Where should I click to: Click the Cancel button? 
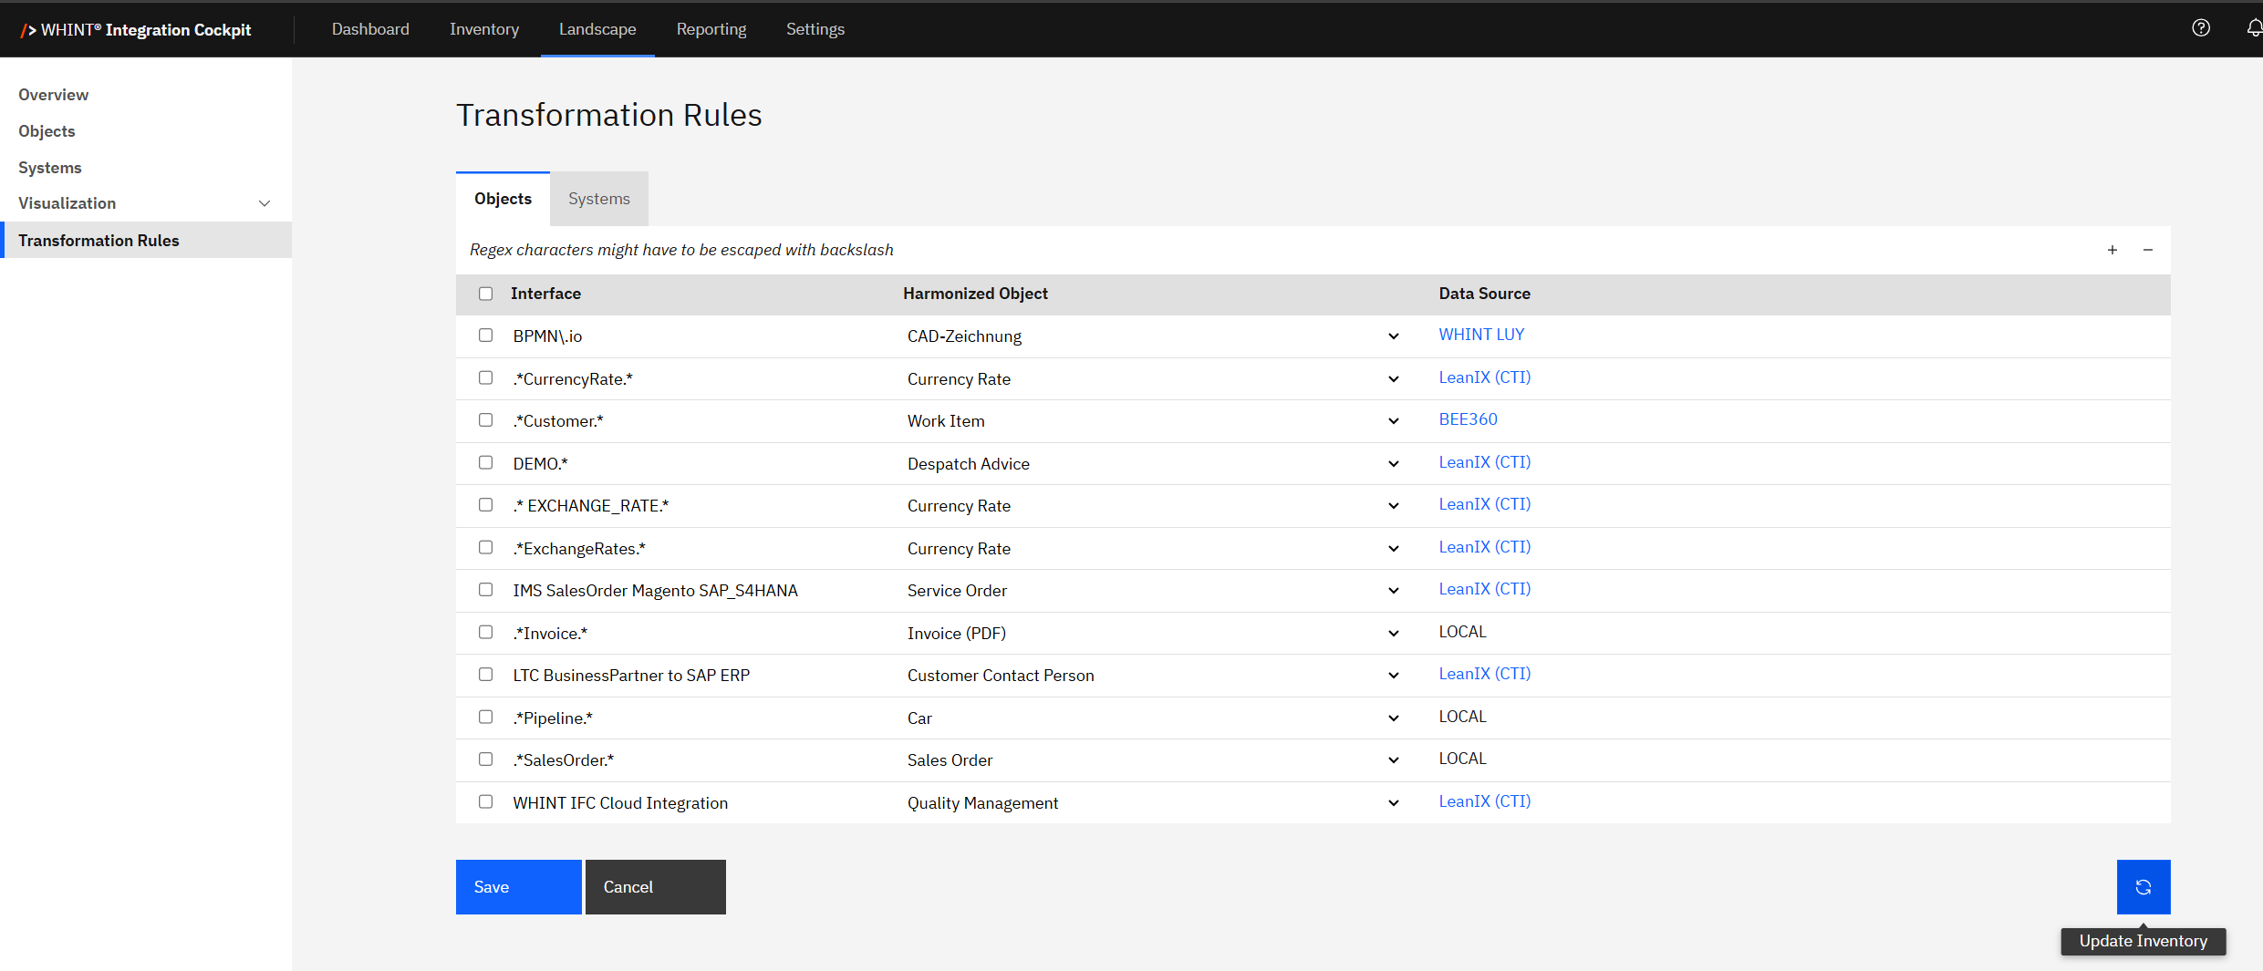tap(655, 886)
